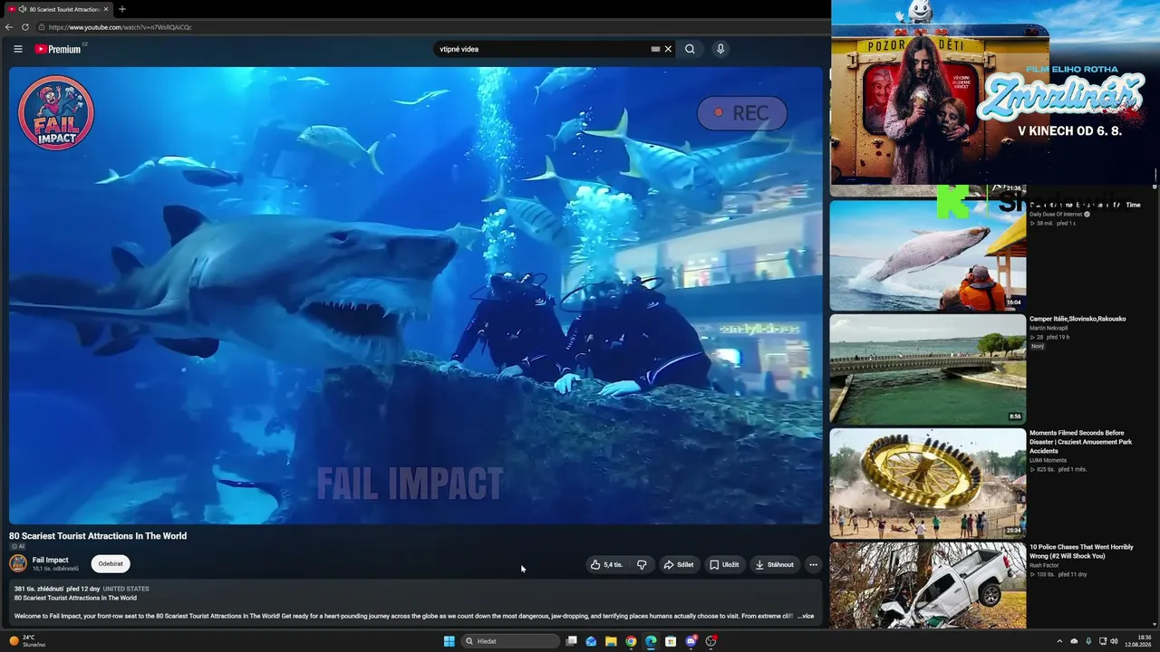
Task: Switch to Microsoft Edge in the taskbar
Action: 651,641
